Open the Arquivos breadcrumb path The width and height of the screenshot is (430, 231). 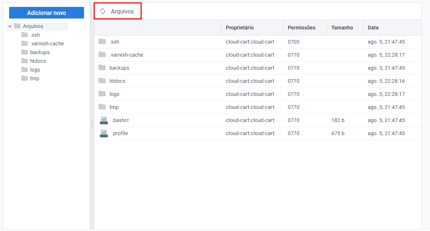122,11
